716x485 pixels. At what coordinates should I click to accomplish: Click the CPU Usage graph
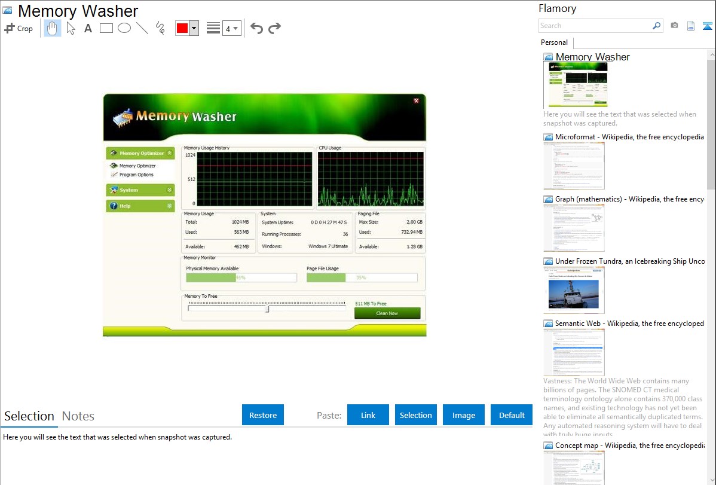tap(371, 179)
